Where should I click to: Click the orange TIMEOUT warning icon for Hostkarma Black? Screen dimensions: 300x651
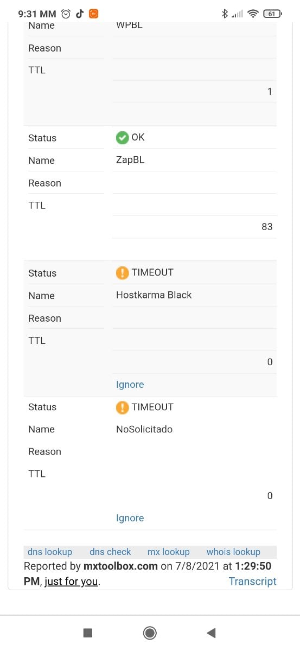point(122,273)
